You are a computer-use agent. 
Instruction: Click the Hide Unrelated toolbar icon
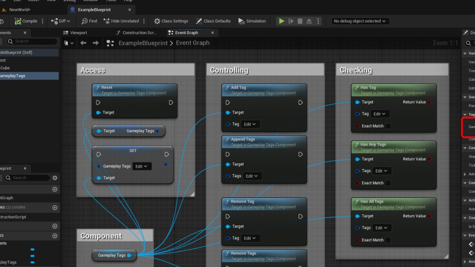(x=107, y=21)
